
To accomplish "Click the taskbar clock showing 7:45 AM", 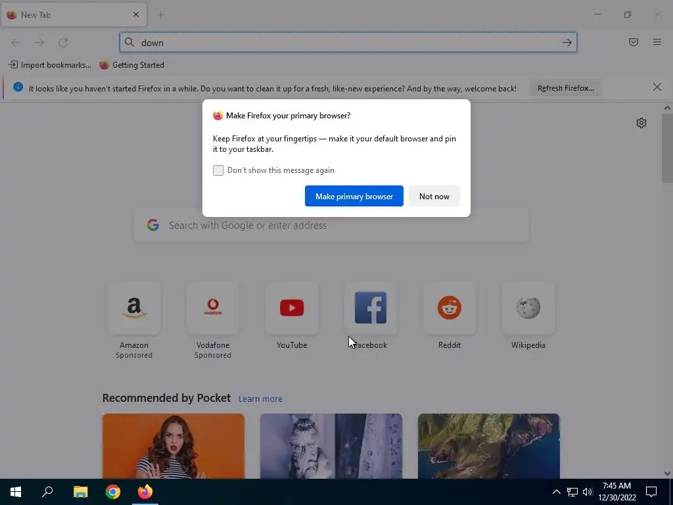I will tap(616, 492).
